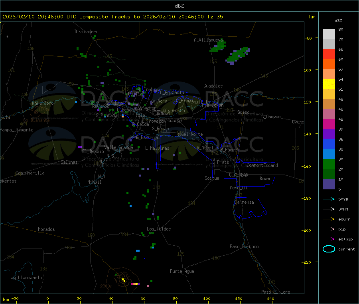Click the large green echo east of A_Villanueva
The image size is (359, 304).
238,55
